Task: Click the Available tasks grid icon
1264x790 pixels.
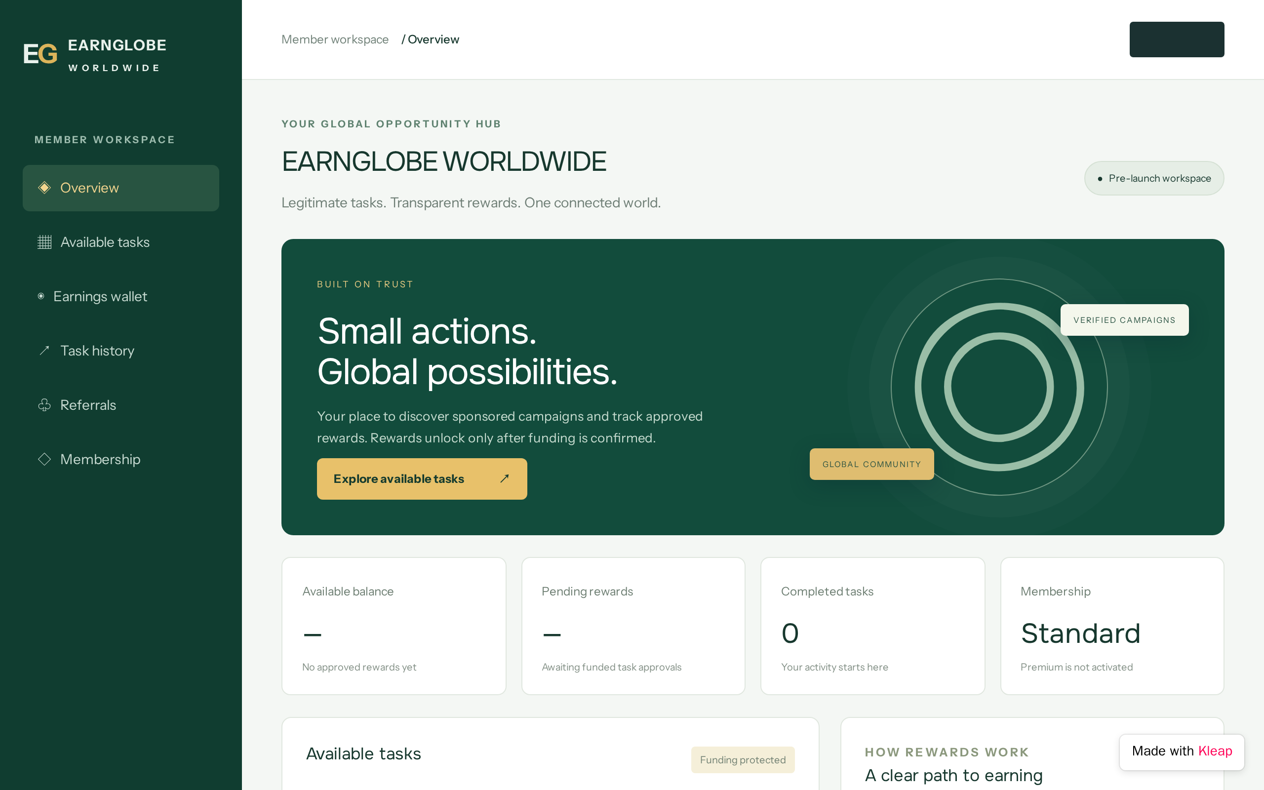Action: 44,242
